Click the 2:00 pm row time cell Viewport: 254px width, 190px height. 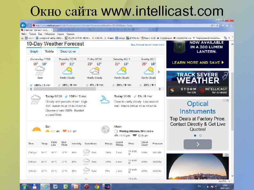32,153
